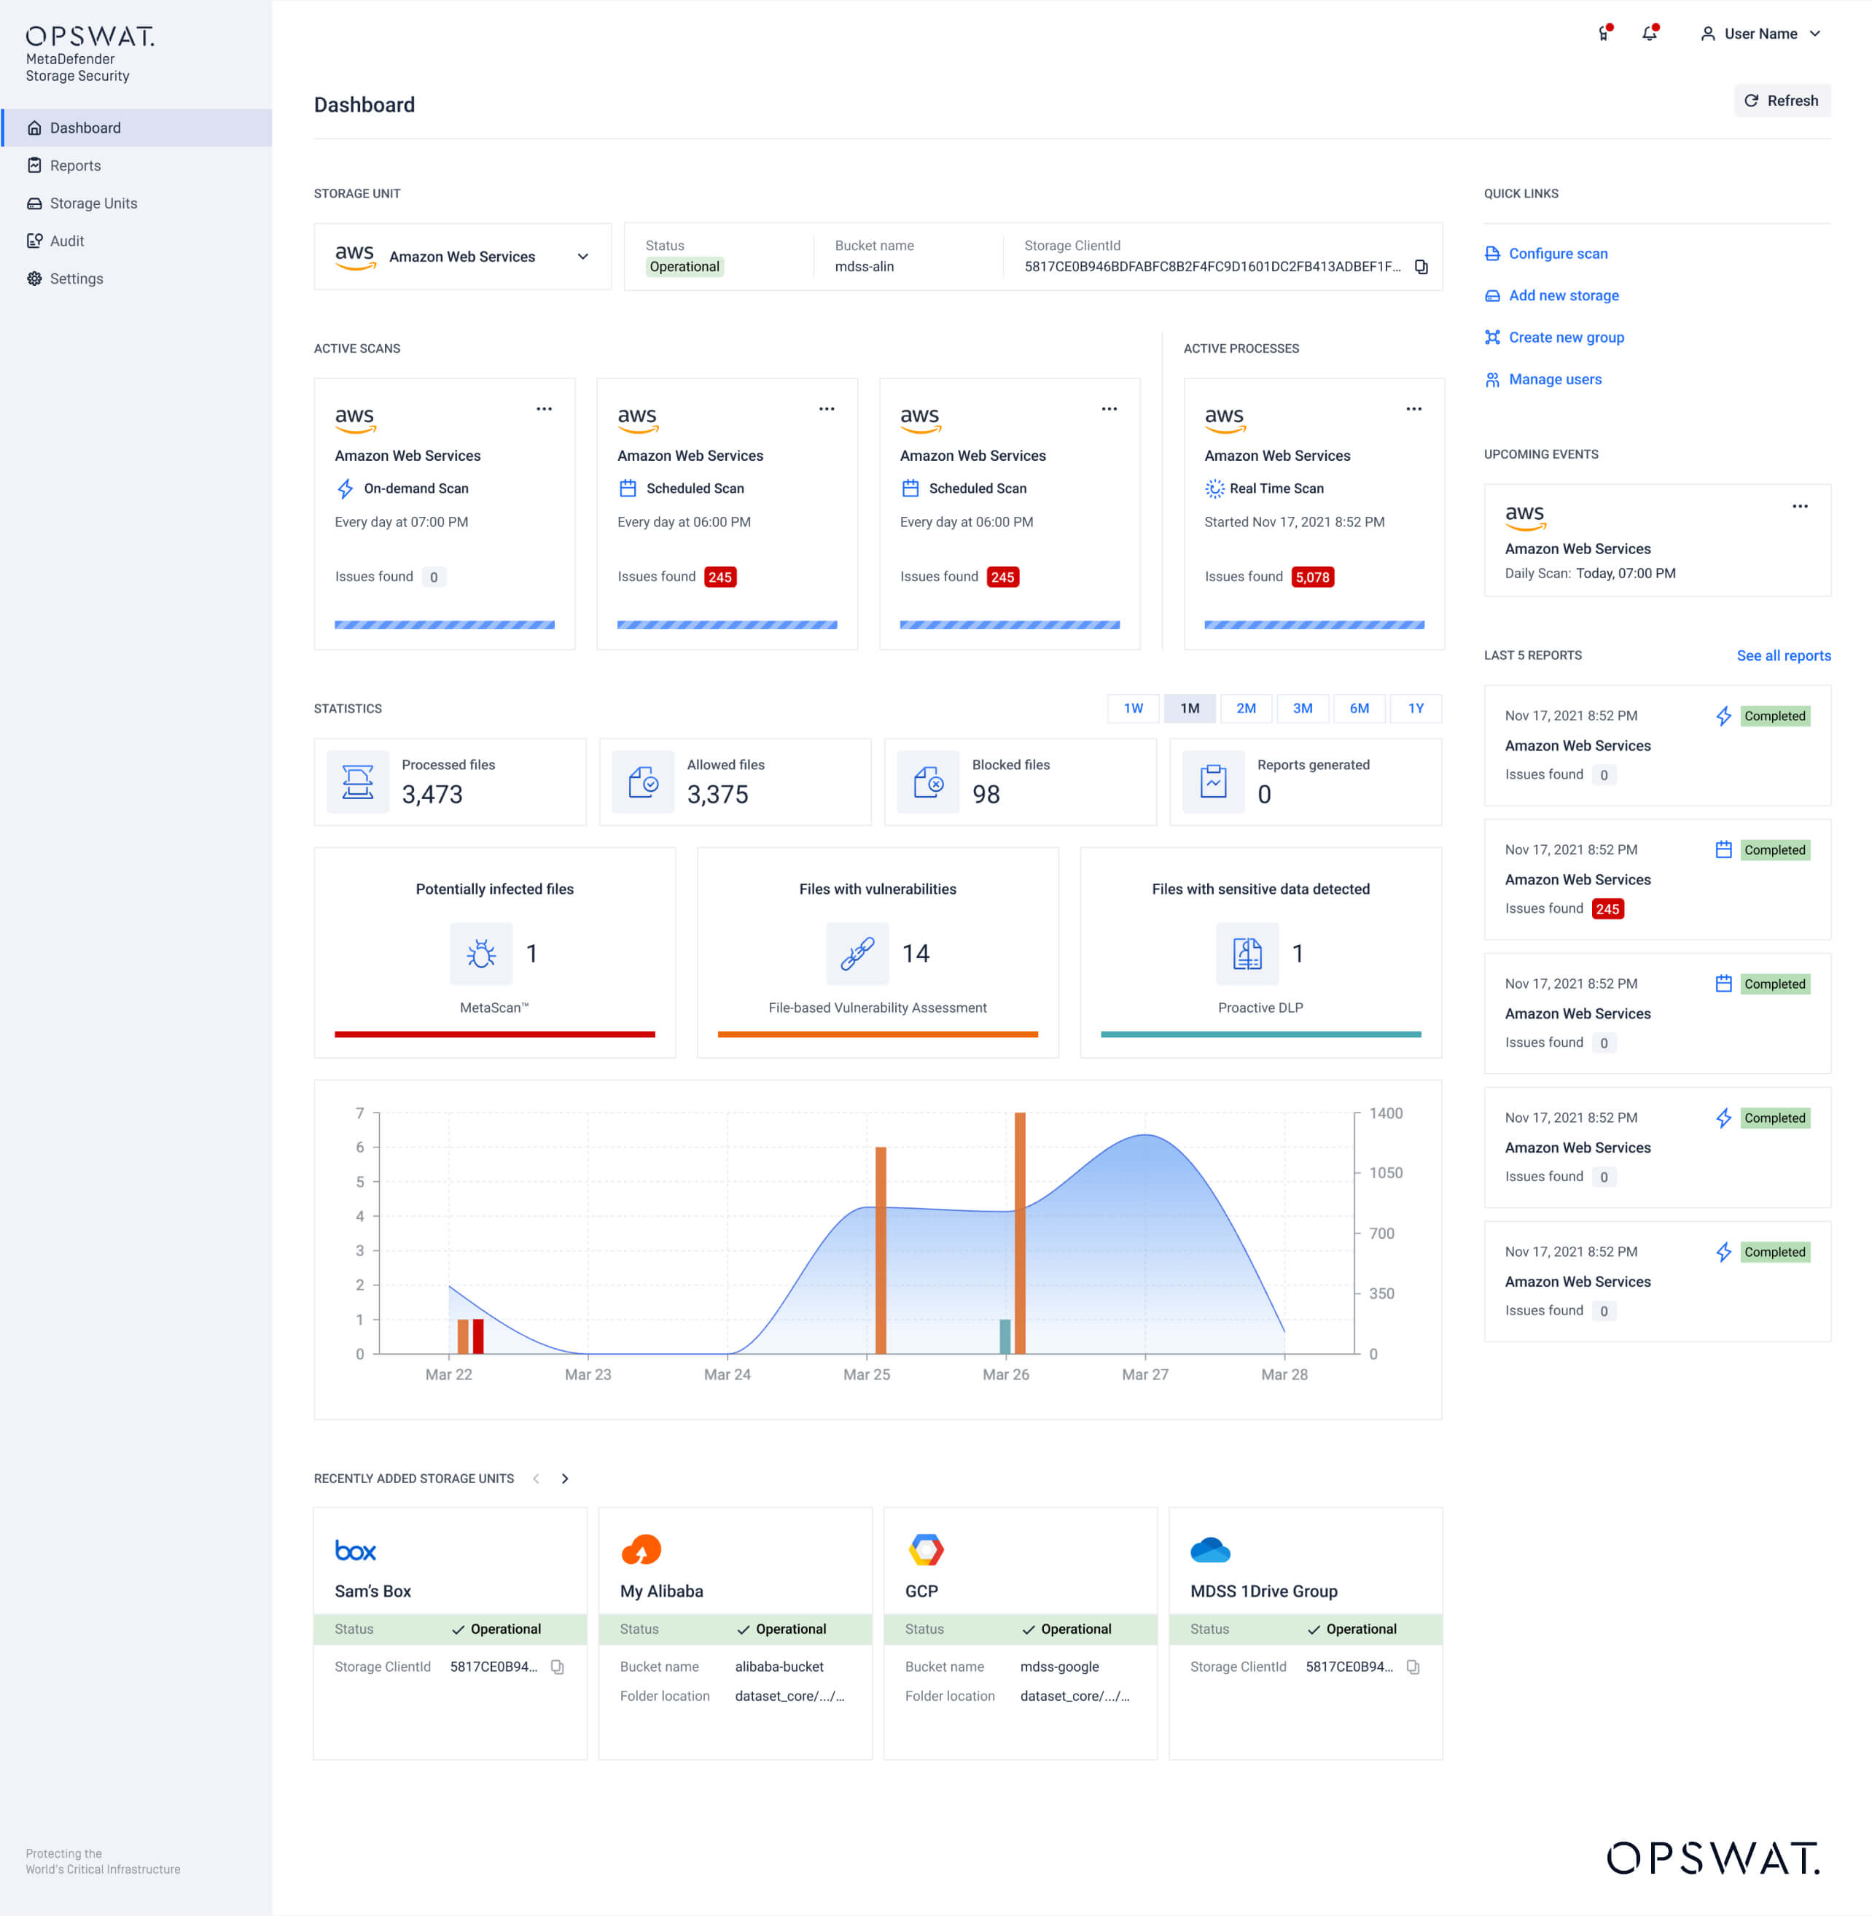This screenshot has height=1916, width=1872.
Task: Click the alerts icon with red badge
Action: [x=1604, y=33]
